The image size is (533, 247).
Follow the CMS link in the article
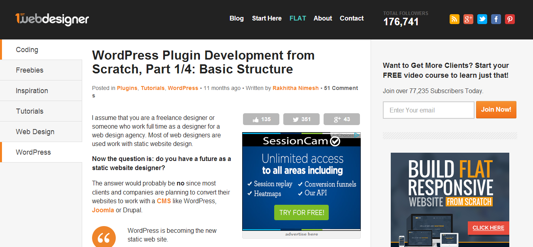tap(164, 201)
